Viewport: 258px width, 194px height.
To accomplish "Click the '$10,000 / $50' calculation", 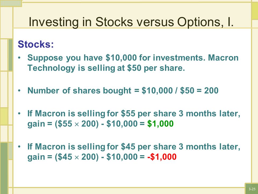I will point(168,91).
